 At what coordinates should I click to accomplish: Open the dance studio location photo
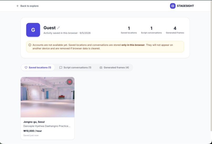[47, 97]
